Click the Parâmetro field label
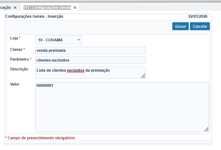Image resolution: width=221 pixels, height=150 pixels. click(x=20, y=59)
